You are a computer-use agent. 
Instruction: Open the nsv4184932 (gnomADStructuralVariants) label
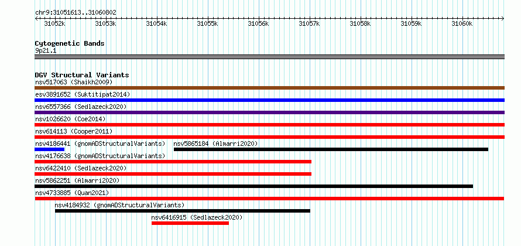[119, 205]
